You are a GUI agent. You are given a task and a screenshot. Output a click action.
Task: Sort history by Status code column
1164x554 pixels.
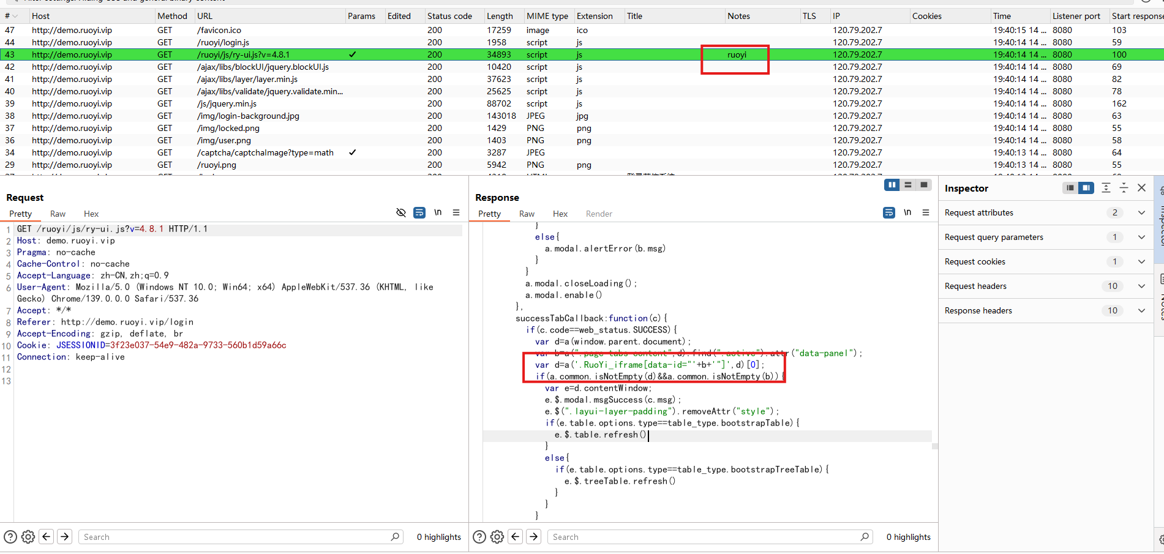[x=449, y=16]
